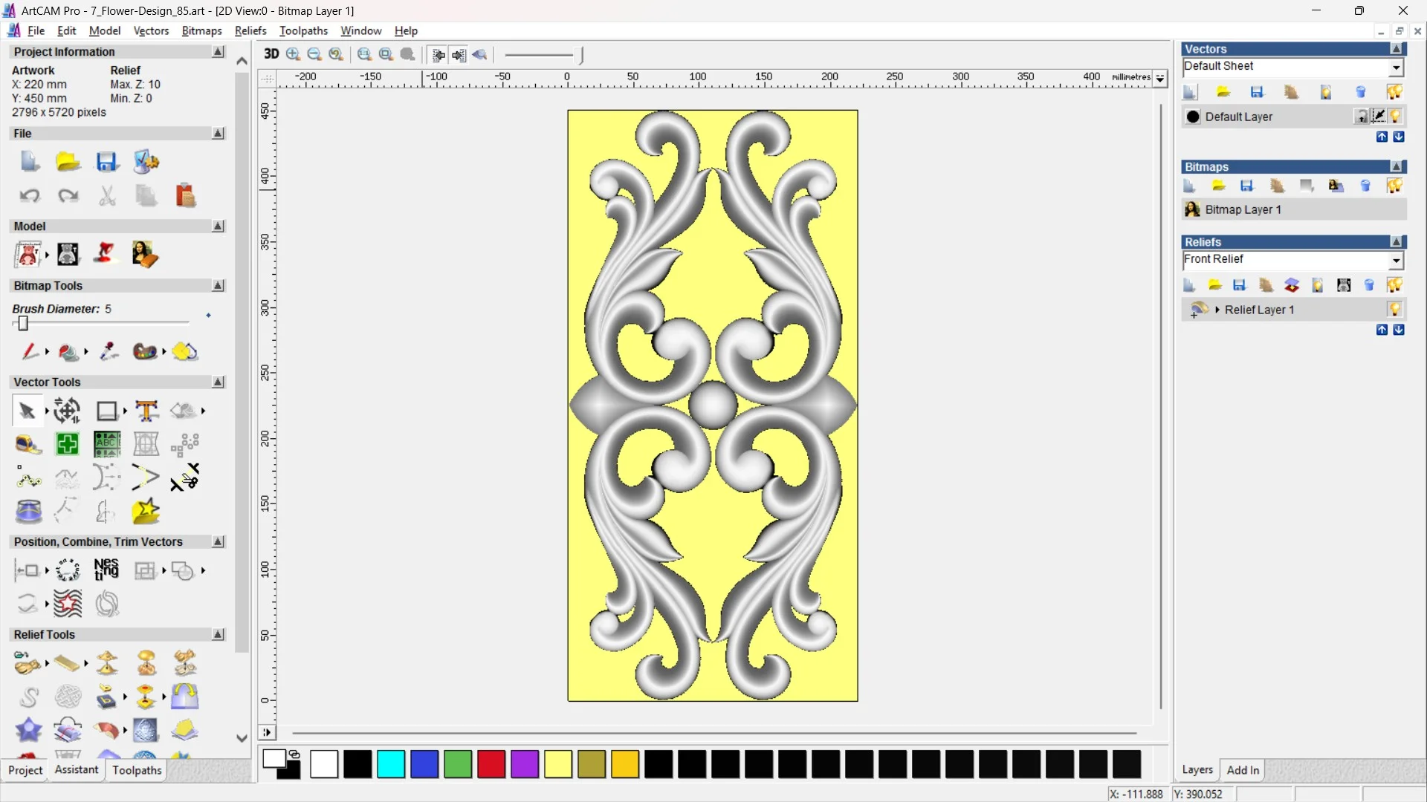Open the Front Relief dropdown in Reliefs
Viewport: 1427px width, 802px height.
tap(1397, 261)
